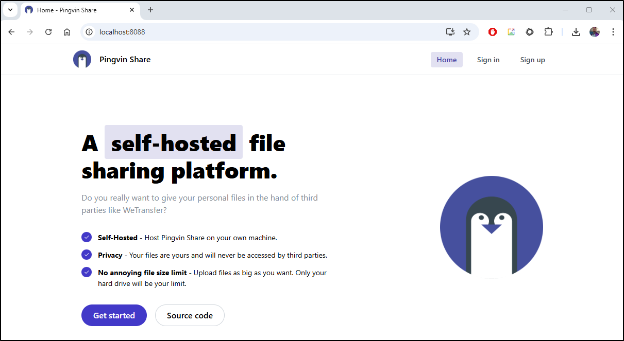Click the browser forward arrow
Screen dimensions: 624x341
(x=30, y=32)
